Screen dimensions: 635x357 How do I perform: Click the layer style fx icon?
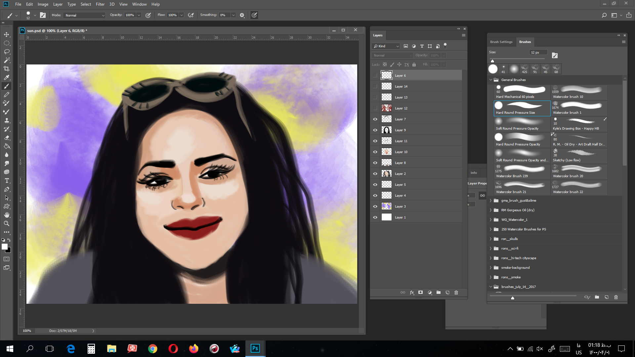click(412, 293)
